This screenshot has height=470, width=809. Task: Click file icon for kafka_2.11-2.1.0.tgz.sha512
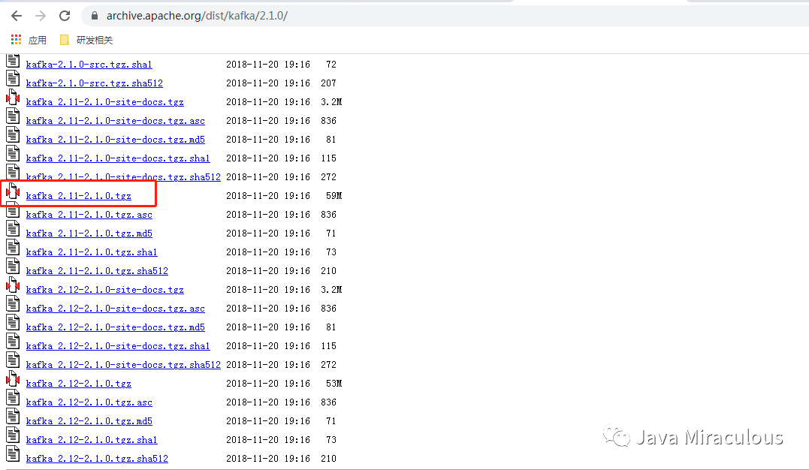point(13,267)
